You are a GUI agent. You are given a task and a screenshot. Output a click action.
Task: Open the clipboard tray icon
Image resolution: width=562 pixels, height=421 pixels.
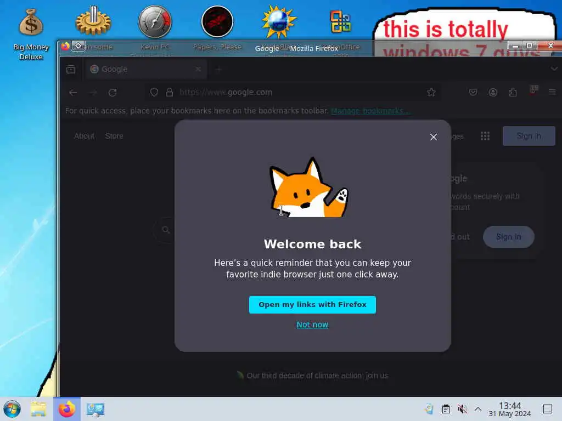pos(446,409)
